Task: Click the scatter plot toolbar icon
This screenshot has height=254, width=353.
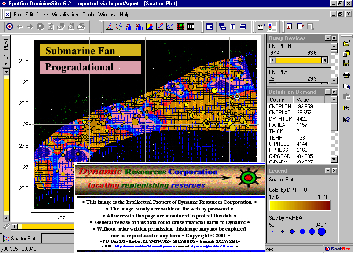Action: click(x=108, y=27)
